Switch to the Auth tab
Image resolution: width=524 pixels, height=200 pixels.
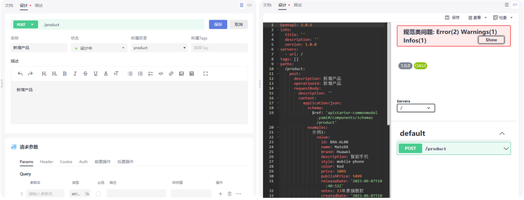[x=83, y=162]
